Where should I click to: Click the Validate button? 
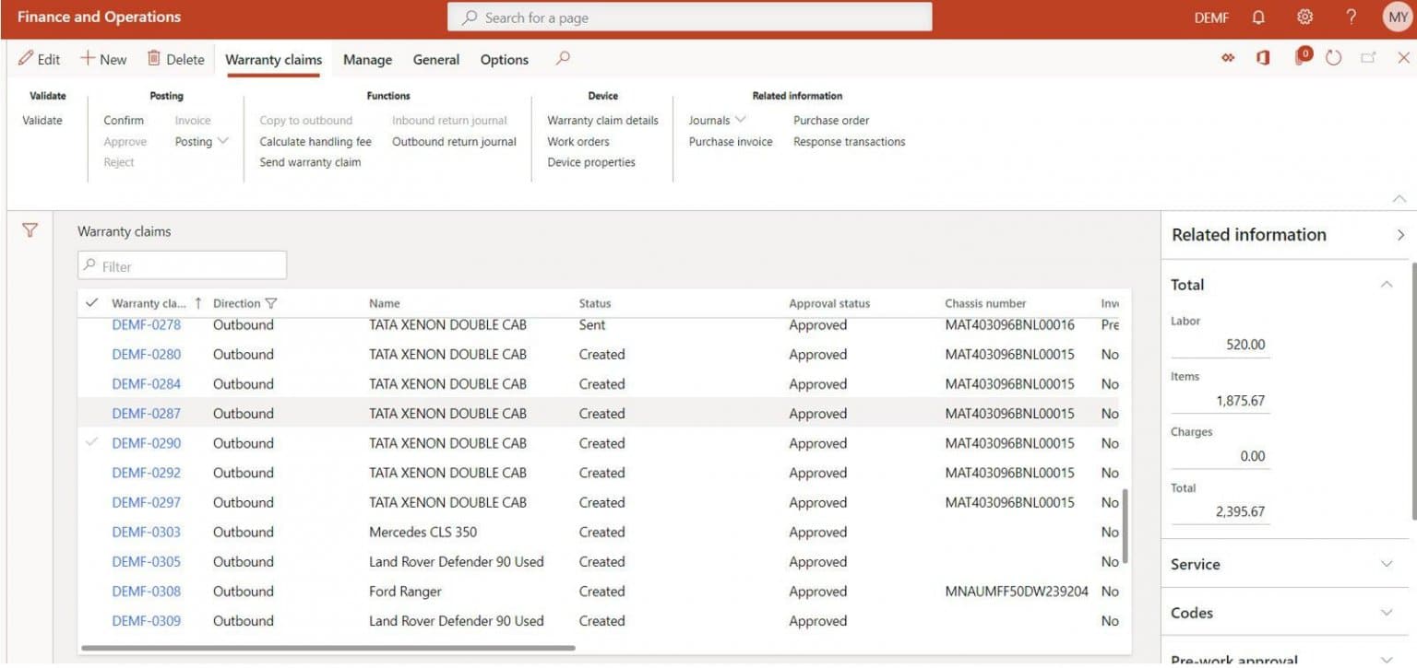42,120
